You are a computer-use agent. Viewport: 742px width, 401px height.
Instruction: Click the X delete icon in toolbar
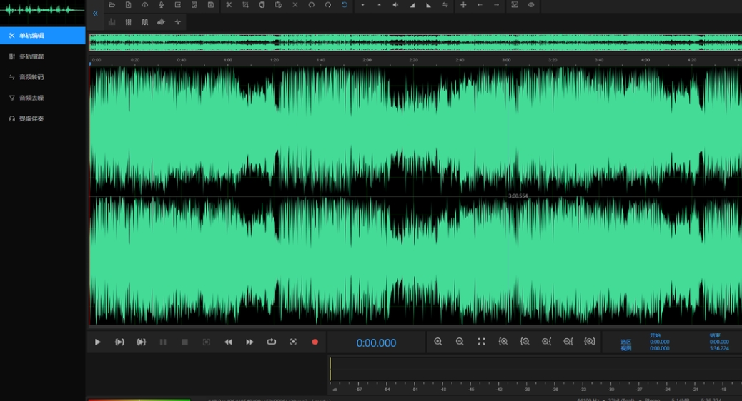pos(295,5)
